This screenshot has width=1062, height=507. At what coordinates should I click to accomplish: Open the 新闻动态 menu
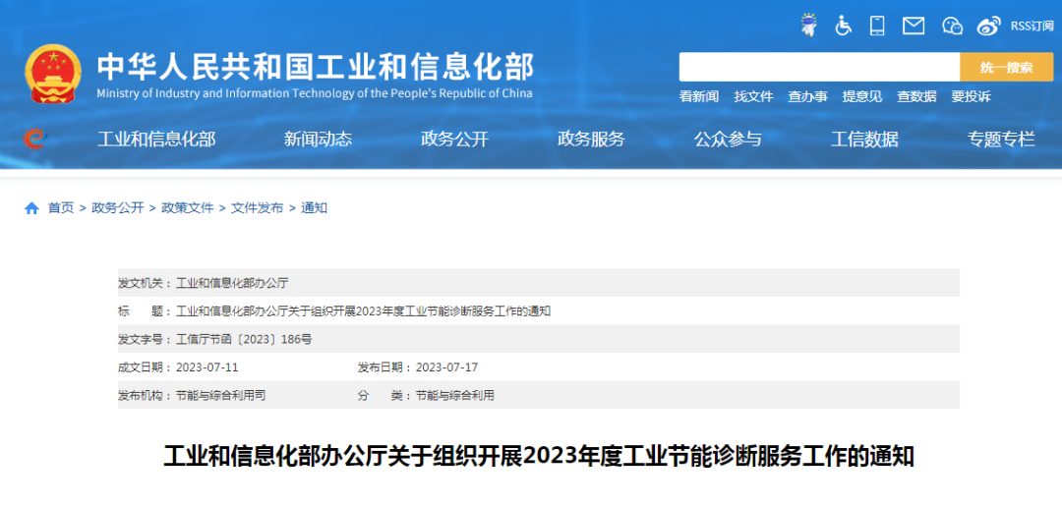(318, 139)
